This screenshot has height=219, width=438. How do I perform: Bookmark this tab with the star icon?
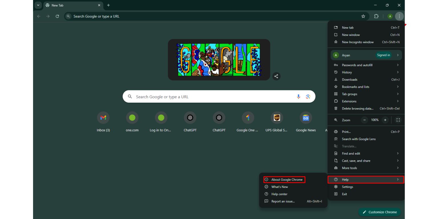pyautogui.click(x=363, y=16)
